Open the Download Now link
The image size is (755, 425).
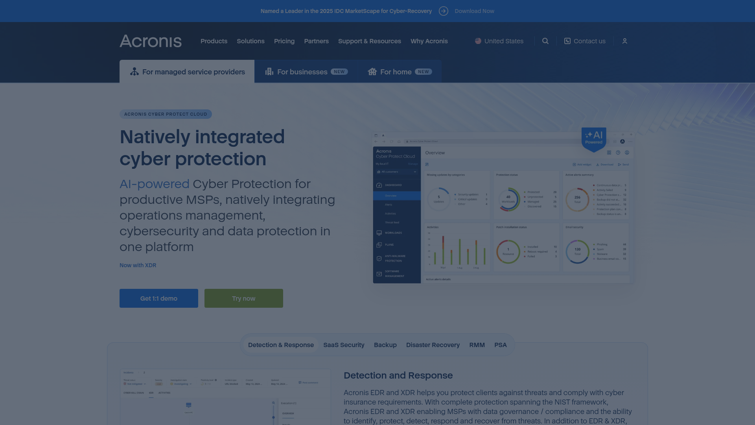474,11
